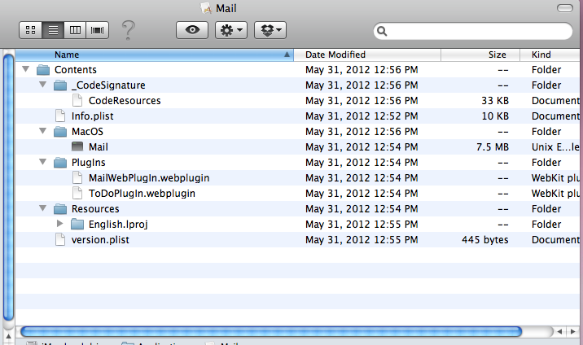Select Info.plist file name
The height and width of the screenshot is (345, 583).
coord(93,116)
